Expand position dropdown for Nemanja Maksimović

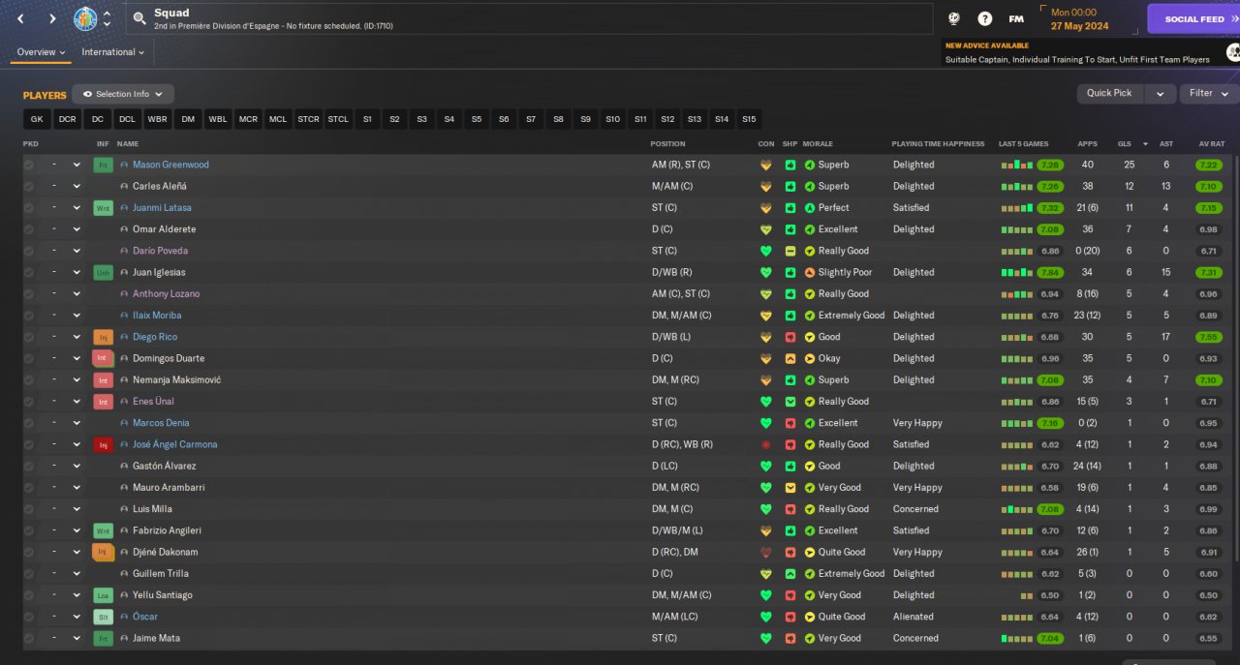77,379
